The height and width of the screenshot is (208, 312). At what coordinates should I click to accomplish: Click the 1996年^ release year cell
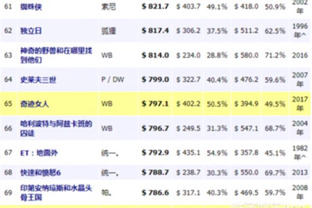pyautogui.click(x=300, y=31)
